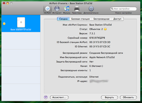Image resolution: width=142 pixels, height=103 pixels.
Task: Click the name value Base Station 07cd3d
Action: pos(101,25)
